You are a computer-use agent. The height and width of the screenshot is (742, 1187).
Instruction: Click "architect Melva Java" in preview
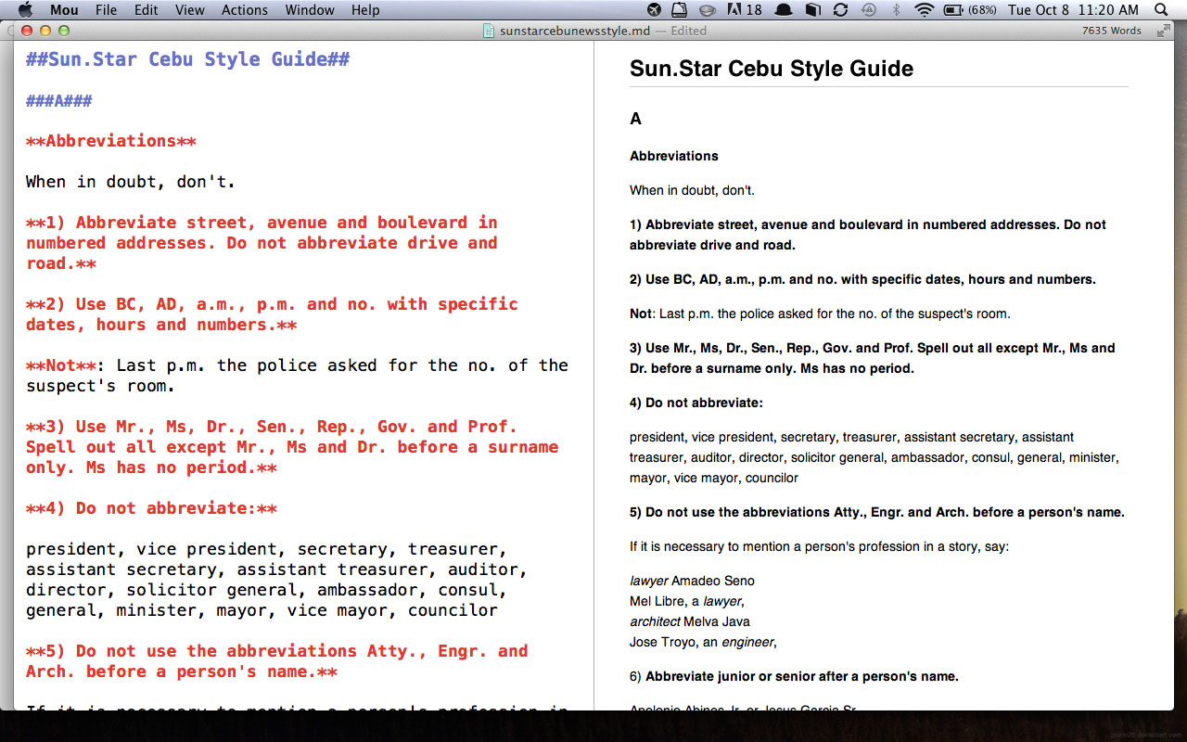coord(690,621)
